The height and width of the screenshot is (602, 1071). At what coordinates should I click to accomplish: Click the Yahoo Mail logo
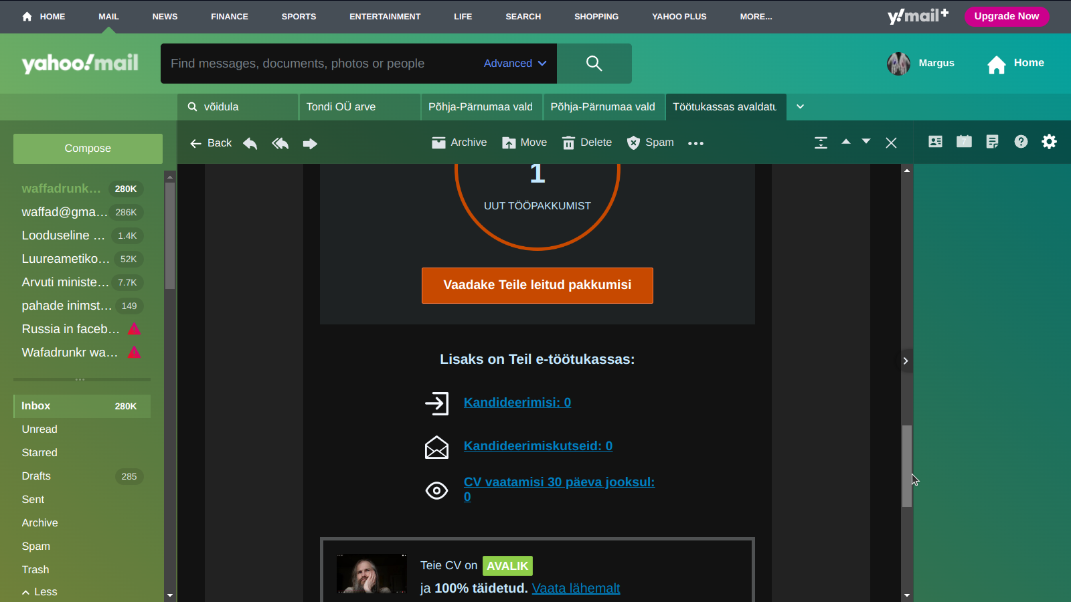point(80,64)
